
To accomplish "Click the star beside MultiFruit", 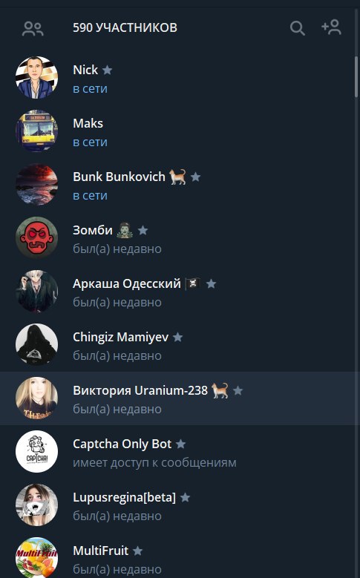I will click(137, 551).
